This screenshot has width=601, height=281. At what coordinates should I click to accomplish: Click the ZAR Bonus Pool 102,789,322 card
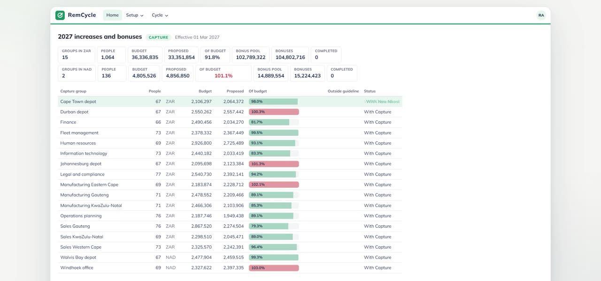[x=251, y=55]
